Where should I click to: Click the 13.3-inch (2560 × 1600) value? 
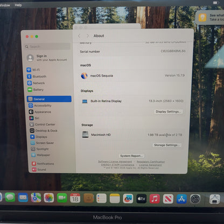(166, 101)
